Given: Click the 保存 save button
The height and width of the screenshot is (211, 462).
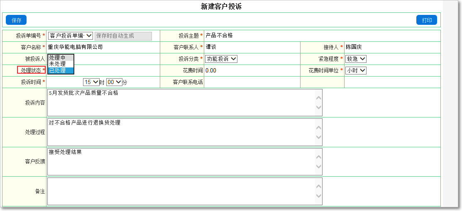Looking at the screenshot, I should coord(16,20).
